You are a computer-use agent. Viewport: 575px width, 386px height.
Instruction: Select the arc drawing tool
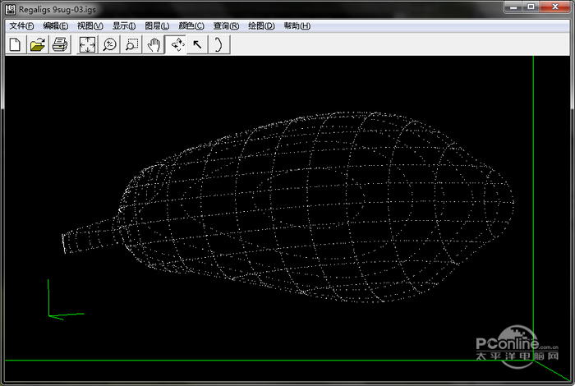pos(219,45)
